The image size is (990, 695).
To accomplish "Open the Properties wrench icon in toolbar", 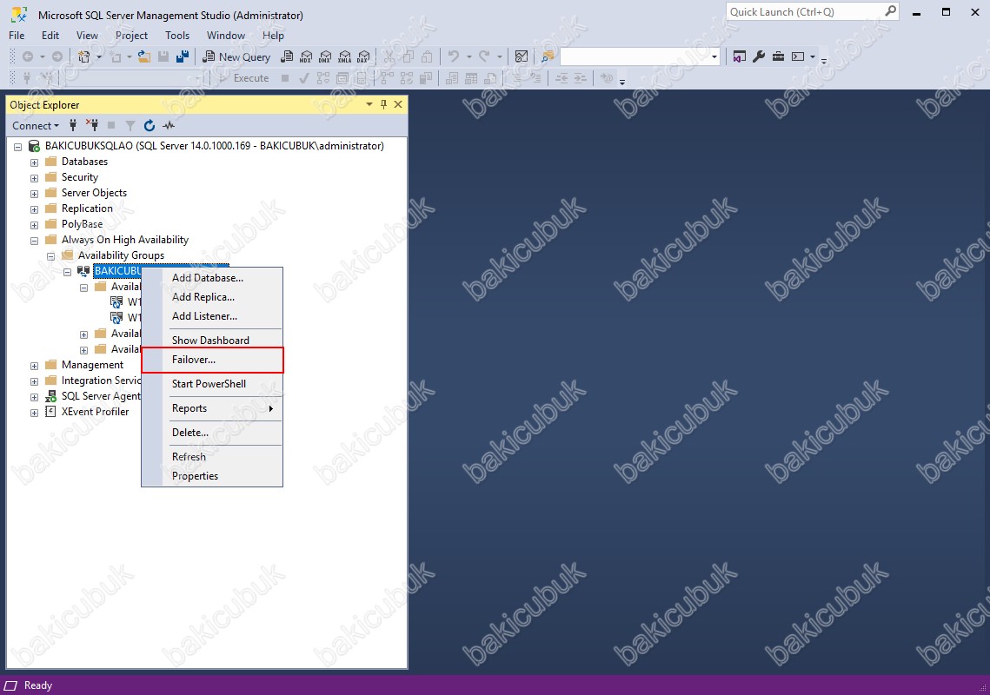I will 758,56.
